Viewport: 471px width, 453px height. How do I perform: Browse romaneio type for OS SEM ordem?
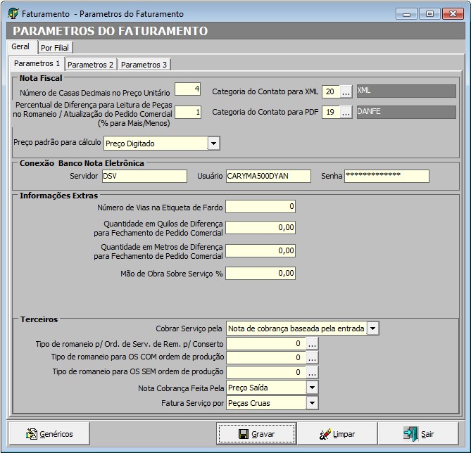312,372
